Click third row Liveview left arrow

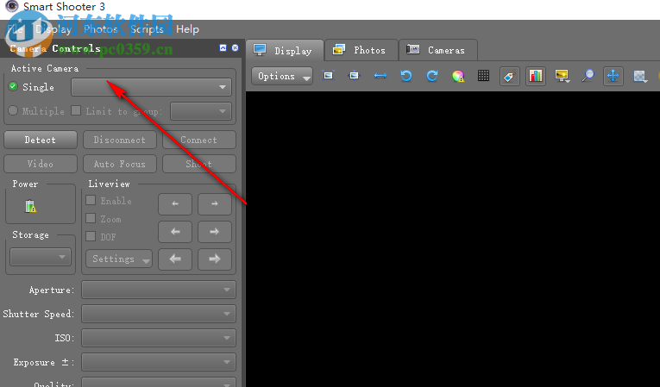(x=175, y=259)
